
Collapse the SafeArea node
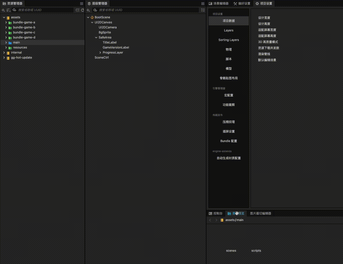click(x=96, y=37)
